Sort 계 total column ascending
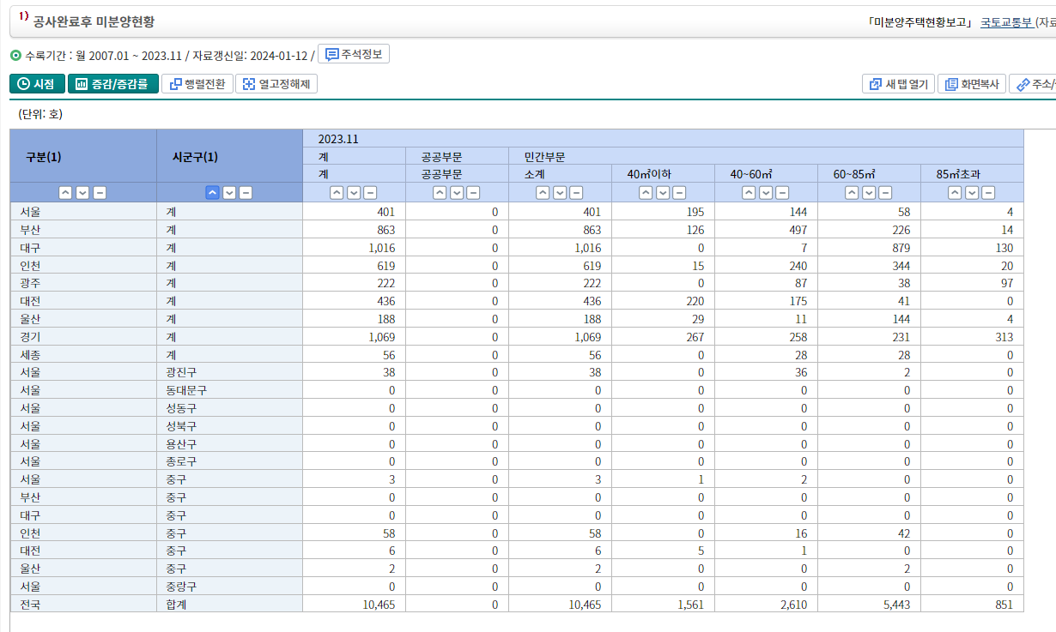The width and height of the screenshot is (1056, 632). (x=337, y=193)
